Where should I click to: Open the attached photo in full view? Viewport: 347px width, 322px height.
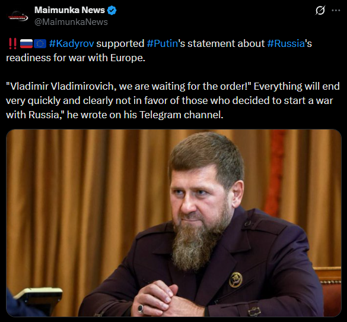point(173,223)
